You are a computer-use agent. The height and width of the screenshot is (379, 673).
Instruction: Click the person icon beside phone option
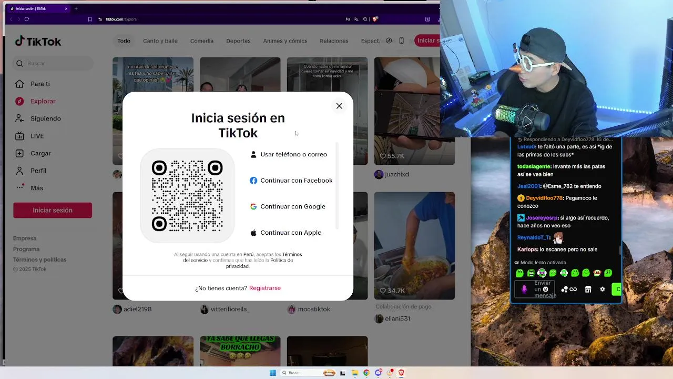click(253, 154)
